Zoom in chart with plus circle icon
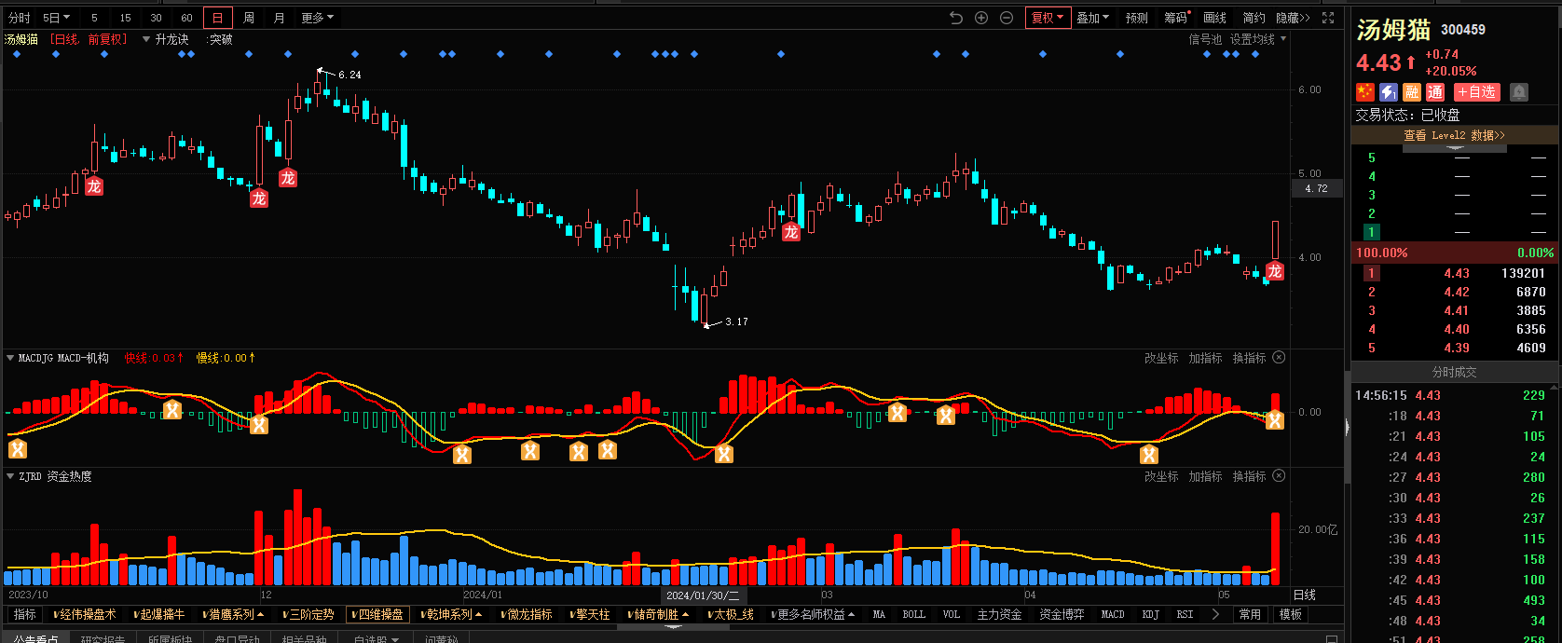This screenshot has height=643, width=1562. (981, 18)
